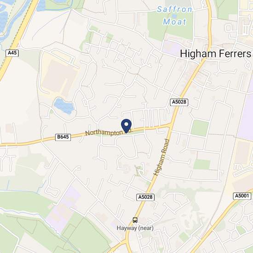
Task: Click the upper A5028 road shield near Higham Ferrers
Action: point(179,102)
